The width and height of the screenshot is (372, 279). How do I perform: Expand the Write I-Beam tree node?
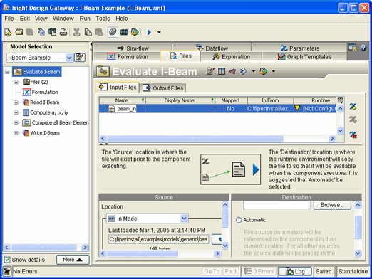pos(16,133)
